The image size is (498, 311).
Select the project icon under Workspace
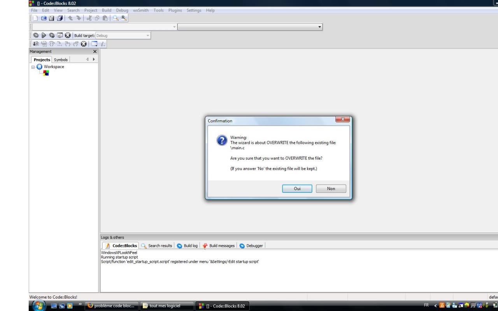46,73
